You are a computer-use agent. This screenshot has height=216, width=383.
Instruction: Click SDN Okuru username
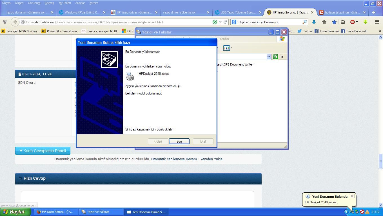tap(27, 82)
